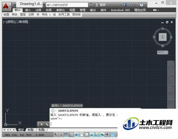Switch to the 参数化 ribbon tab
The image size is (178, 139).
click(x=61, y=10)
